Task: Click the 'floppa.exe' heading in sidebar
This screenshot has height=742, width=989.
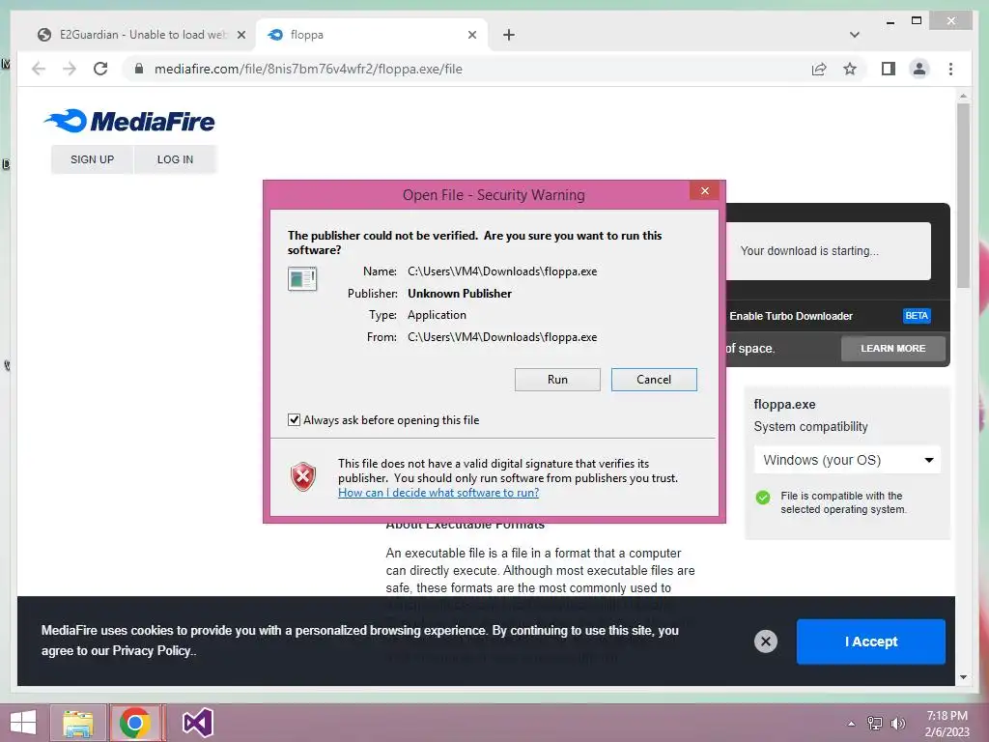Action: coord(784,405)
